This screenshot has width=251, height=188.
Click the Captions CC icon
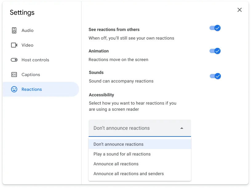pyautogui.click(x=14, y=75)
